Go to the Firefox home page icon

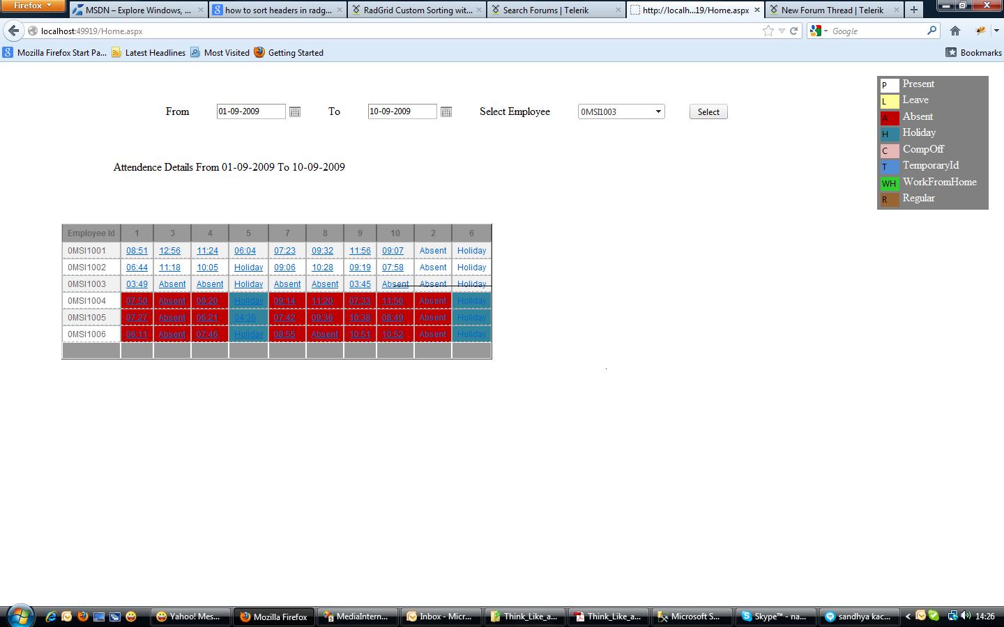pos(955,31)
